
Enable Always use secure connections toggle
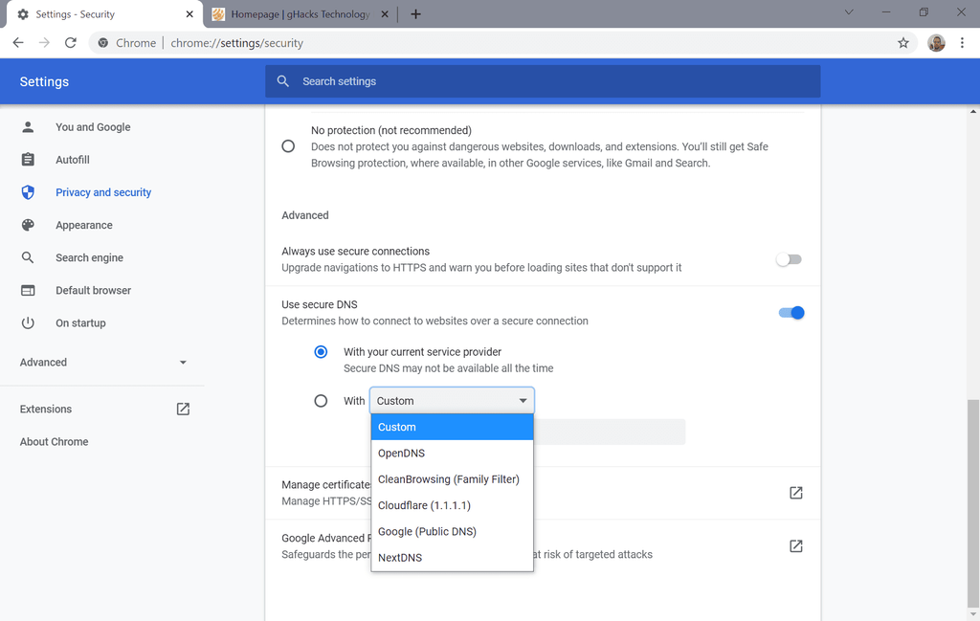click(789, 259)
